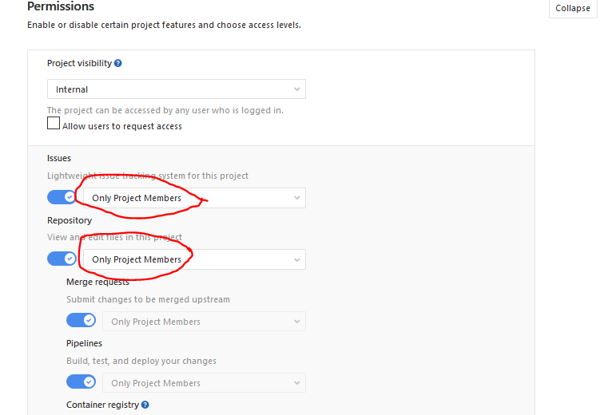Open the Project visibility help icon
Viewport: 600px width, 415px height.
pyautogui.click(x=118, y=64)
